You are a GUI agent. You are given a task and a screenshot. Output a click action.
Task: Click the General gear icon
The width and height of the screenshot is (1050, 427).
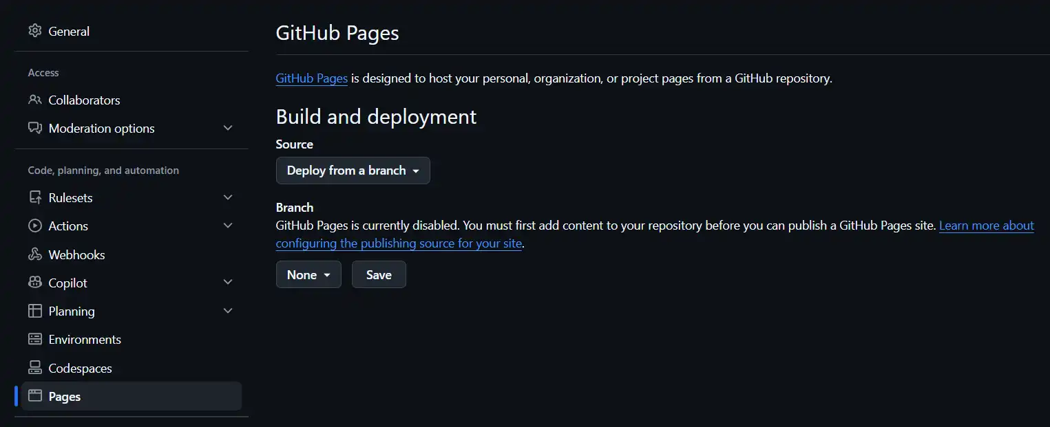[x=34, y=31]
